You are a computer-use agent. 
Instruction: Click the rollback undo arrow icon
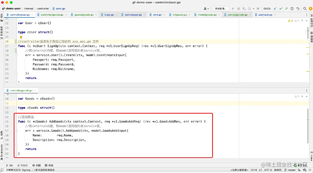298,8
